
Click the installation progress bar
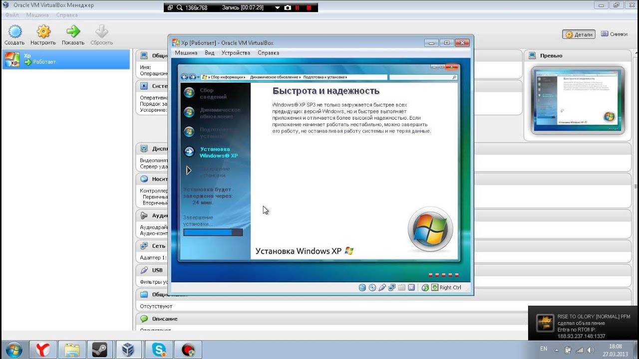click(x=213, y=232)
